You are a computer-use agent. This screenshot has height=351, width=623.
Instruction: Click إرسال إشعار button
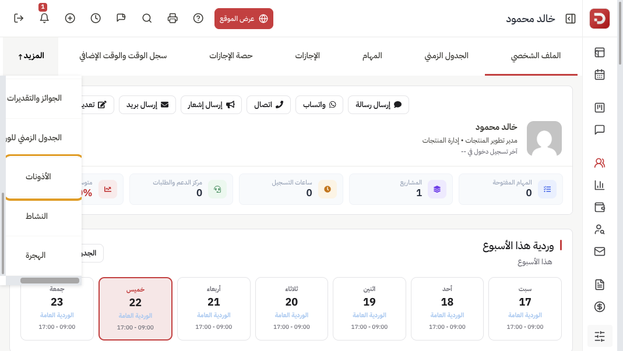[211, 105]
